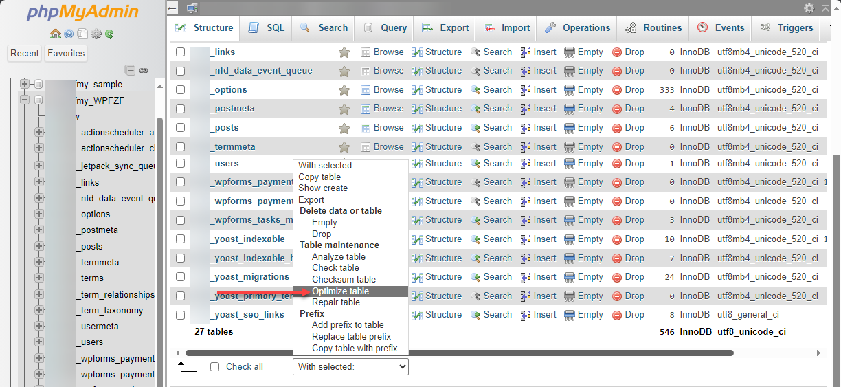The height and width of the screenshot is (387, 841).
Task: Favorite the _nfd_data_event_queue table star
Action: click(x=344, y=71)
